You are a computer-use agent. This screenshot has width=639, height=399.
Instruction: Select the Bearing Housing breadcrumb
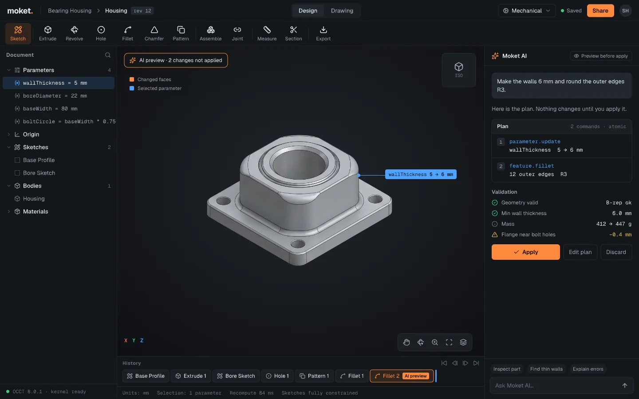pos(70,11)
